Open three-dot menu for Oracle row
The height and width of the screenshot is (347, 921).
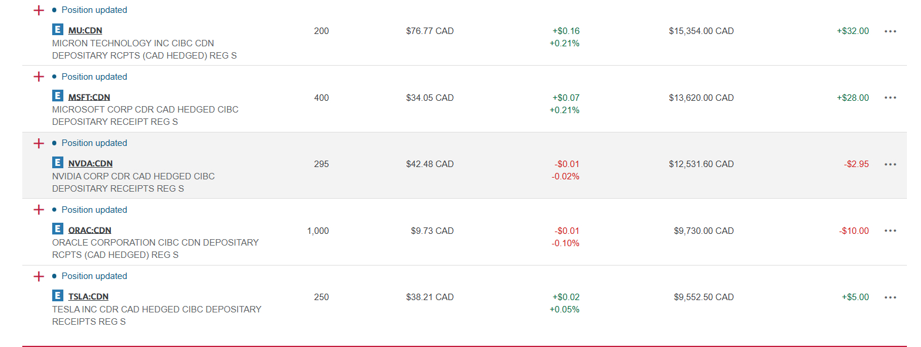tap(890, 231)
